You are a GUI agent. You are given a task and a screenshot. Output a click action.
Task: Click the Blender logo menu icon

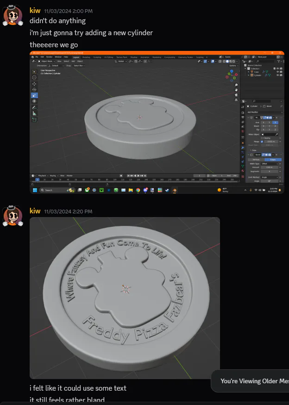click(x=32, y=57)
